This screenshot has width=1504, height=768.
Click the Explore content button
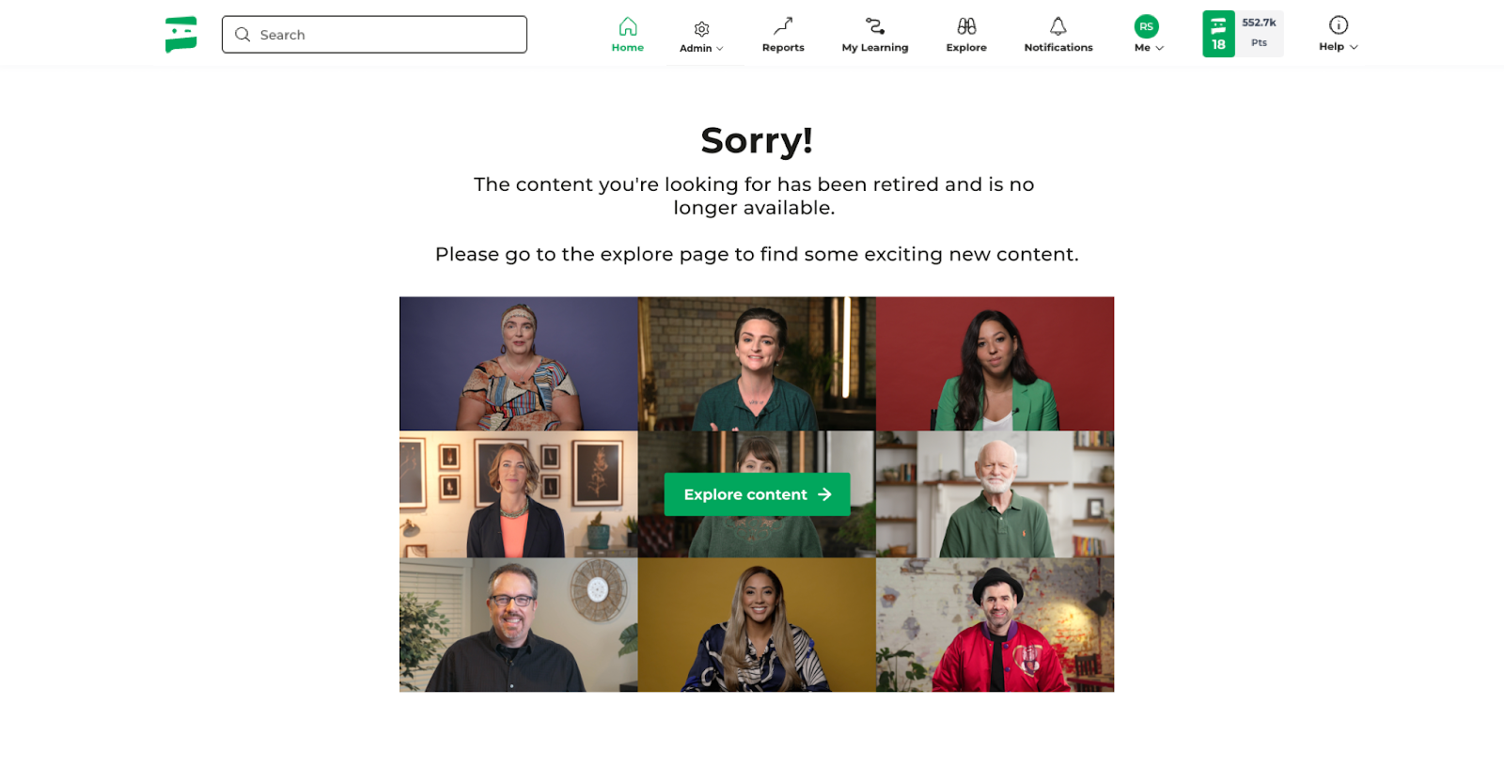point(757,494)
